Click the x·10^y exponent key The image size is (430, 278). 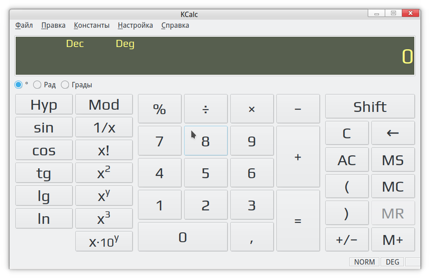point(104,241)
